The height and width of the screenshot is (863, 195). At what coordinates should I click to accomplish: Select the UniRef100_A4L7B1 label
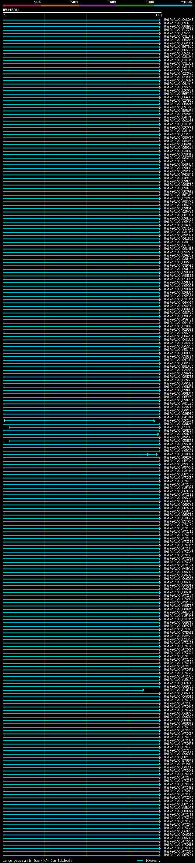pos(178,612)
